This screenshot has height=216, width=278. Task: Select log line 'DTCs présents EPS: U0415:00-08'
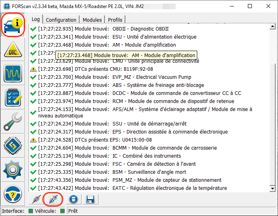(x=95, y=140)
